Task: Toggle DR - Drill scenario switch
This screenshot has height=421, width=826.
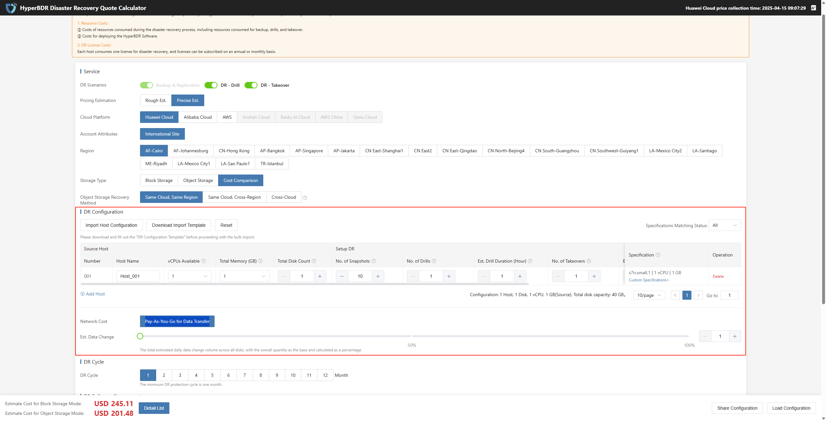Action: (211, 85)
